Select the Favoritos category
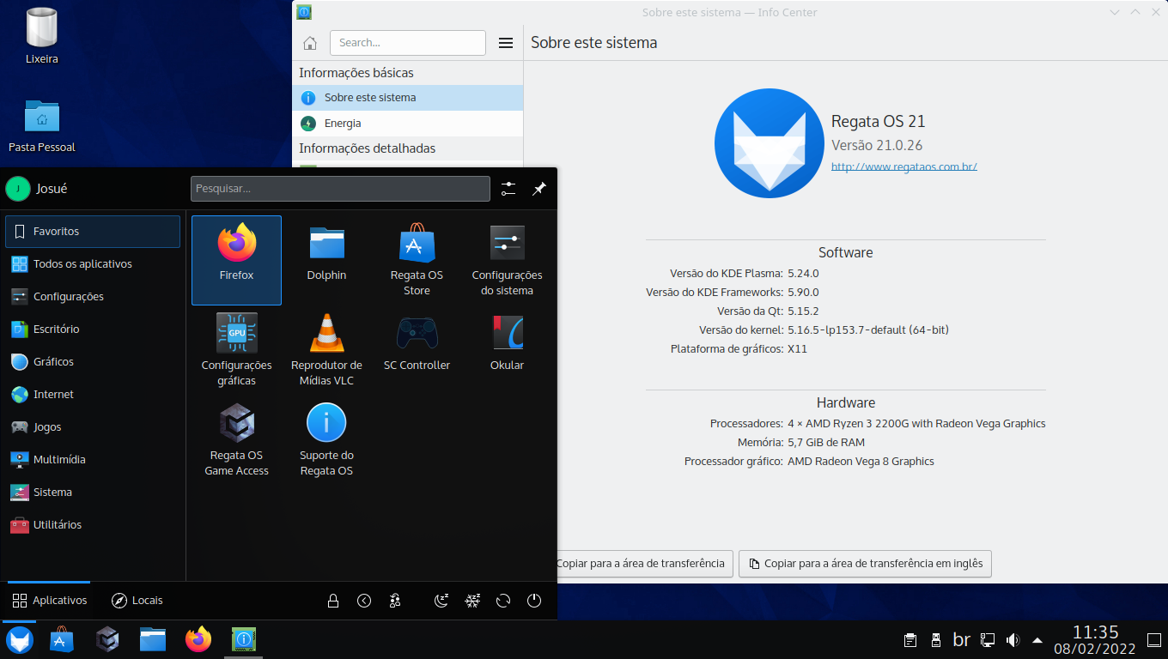The width and height of the screenshot is (1168, 659). [x=93, y=232]
